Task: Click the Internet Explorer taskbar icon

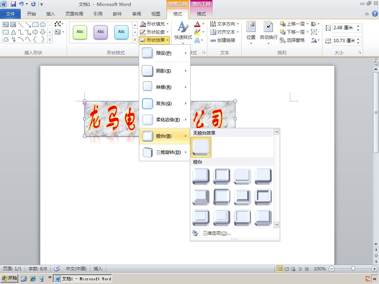Action: (x=33, y=279)
